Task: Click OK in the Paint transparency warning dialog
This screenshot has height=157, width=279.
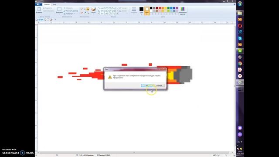Action: coord(146,85)
